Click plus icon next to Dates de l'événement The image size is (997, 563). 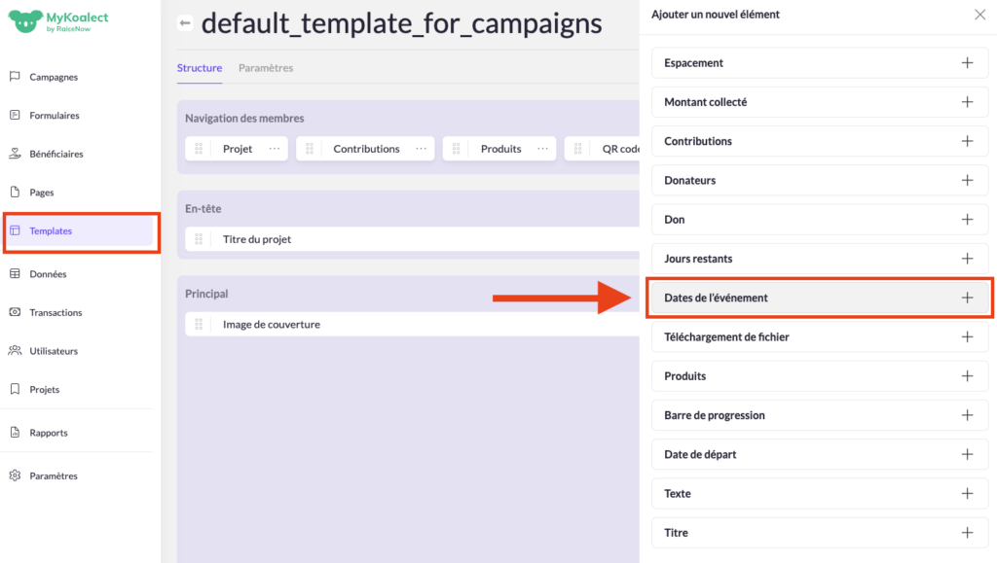(967, 298)
